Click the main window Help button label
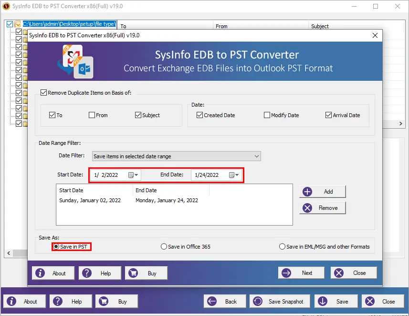This screenshot has height=316, width=409. (77, 301)
